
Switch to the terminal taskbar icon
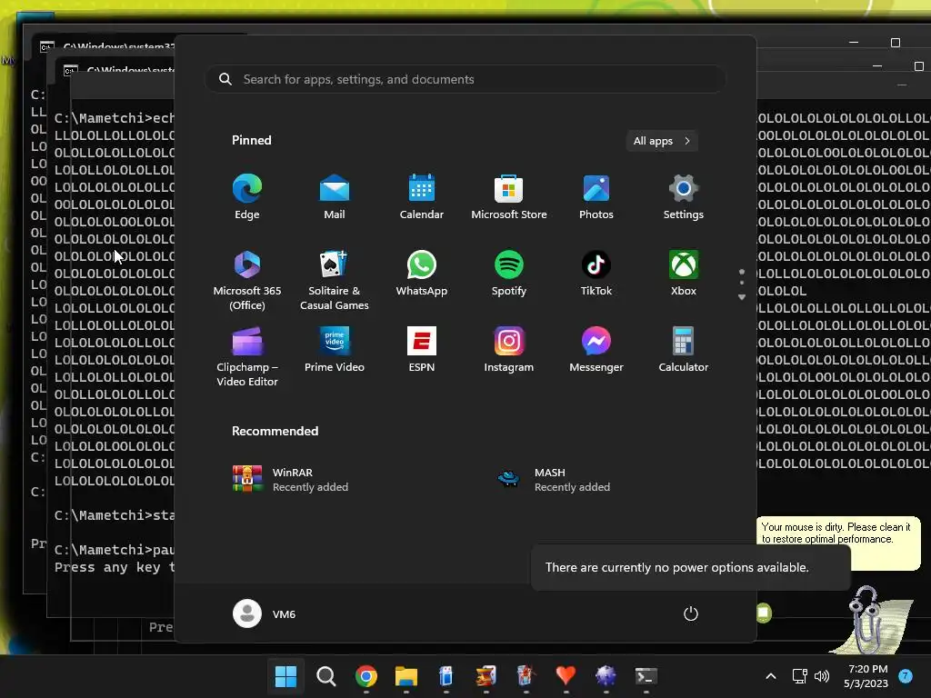[646, 676]
